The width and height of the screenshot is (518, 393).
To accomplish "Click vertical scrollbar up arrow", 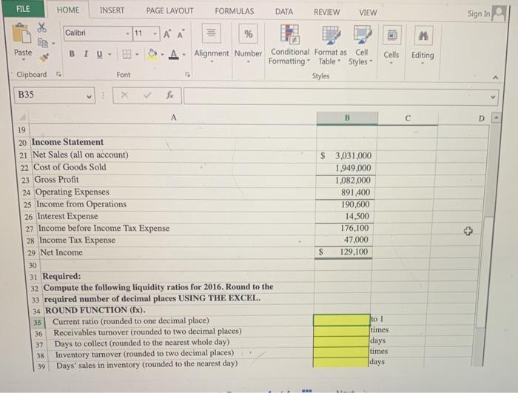I will (x=496, y=118).
